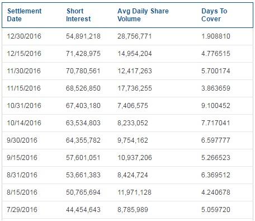
Task: Click the Settlement Date column header
Action: point(24,15)
